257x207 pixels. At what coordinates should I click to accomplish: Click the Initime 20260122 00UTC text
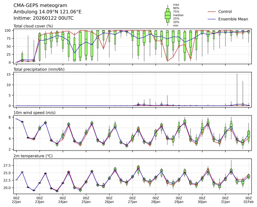[44, 18]
